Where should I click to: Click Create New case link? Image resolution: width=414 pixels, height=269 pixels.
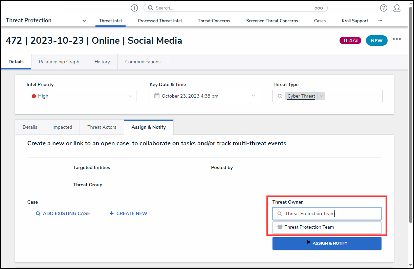(128, 213)
